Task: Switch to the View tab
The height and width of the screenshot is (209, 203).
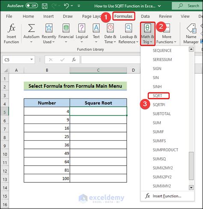Action: [x=185, y=16]
